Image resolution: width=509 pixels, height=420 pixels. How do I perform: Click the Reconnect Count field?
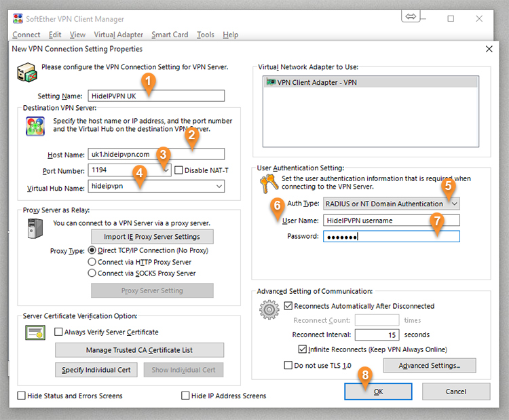pos(377,320)
